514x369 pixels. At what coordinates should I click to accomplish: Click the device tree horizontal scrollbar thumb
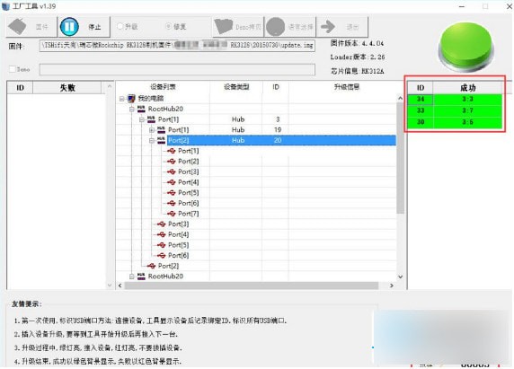point(252,286)
